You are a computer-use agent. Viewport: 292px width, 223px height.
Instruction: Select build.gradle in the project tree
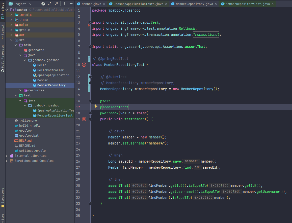(30, 126)
